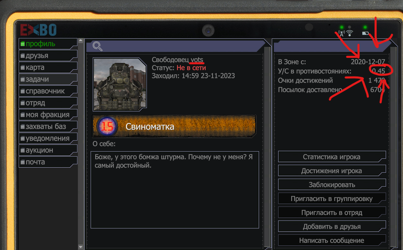The width and height of the screenshot is (403, 250).
Task: Click the magnifying glass search icon
Action: tap(97, 46)
